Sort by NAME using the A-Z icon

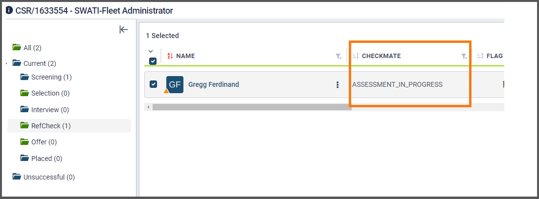(x=170, y=56)
